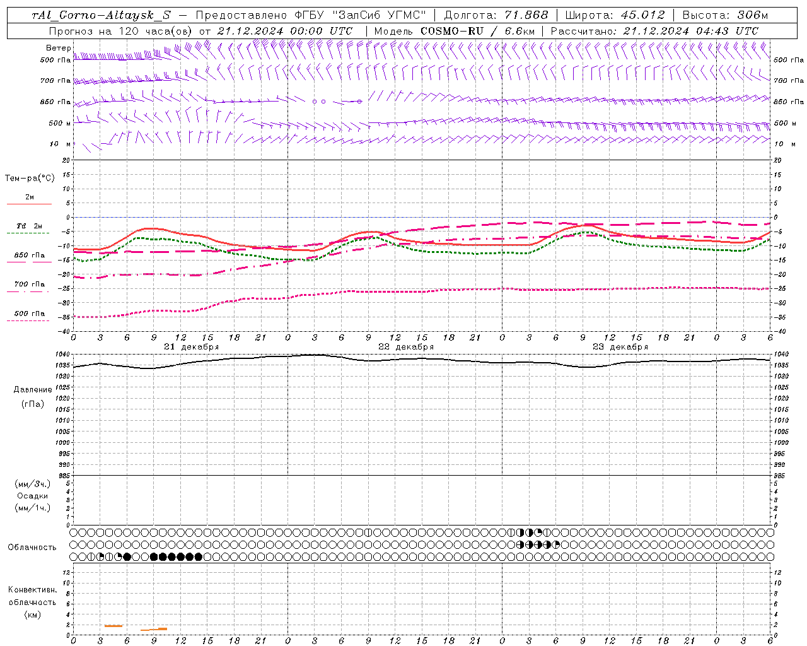Select the text Предоставлено ФГБУ "ЗапСиб УГМС"
Viewport: 807px width, 646px height.
[311, 16]
